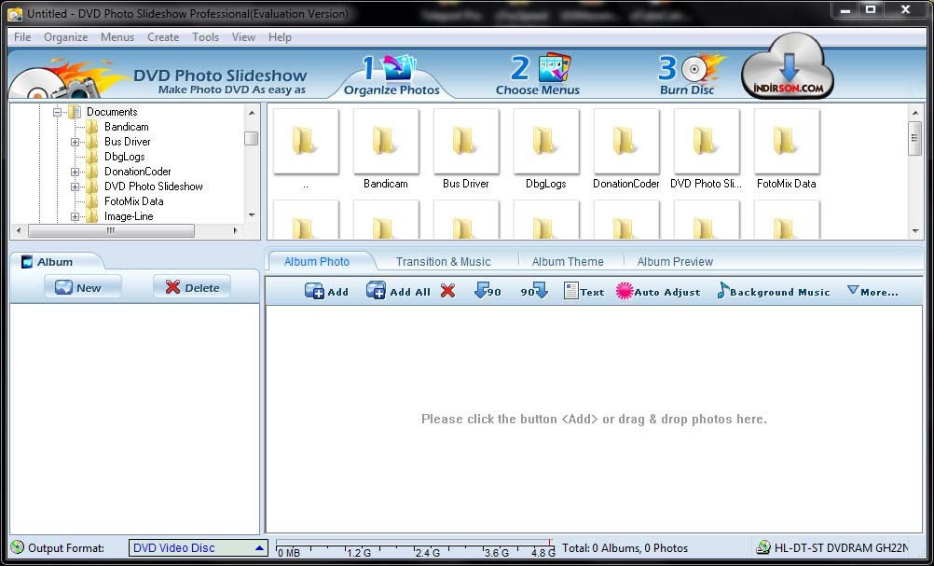
Task: Click the disc capacity usage bar
Action: [415, 548]
